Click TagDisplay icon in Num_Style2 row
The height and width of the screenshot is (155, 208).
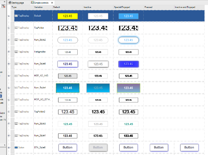(x=16, y=40)
